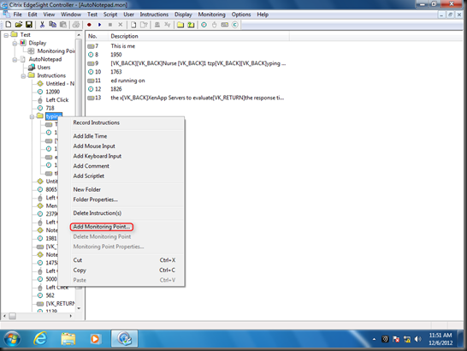Start recording with the red Record icon

coord(89,25)
